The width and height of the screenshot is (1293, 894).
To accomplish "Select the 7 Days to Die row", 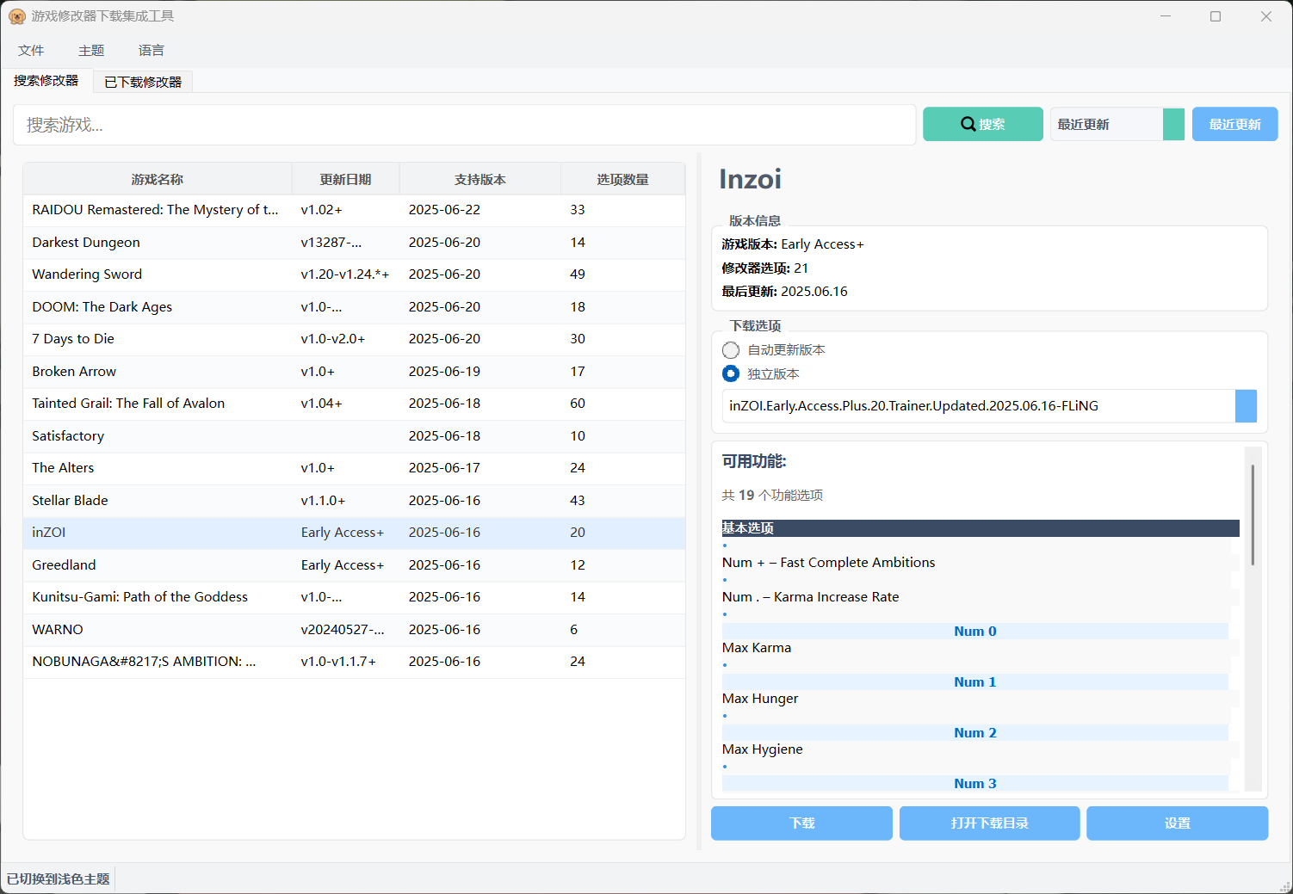I will click(x=355, y=339).
